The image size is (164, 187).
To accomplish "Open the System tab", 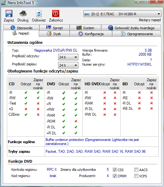I will [x=86, y=28].
